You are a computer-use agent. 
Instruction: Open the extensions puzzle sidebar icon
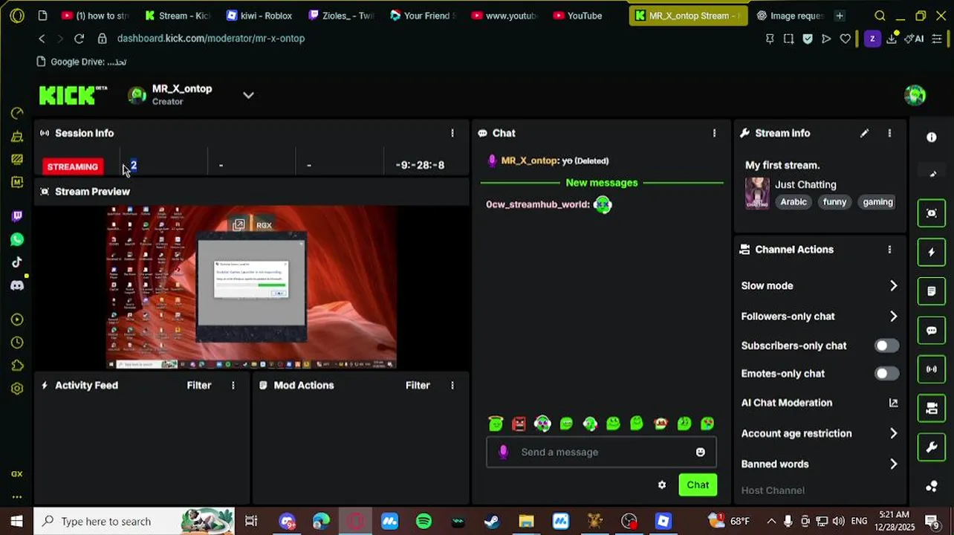pos(17,366)
